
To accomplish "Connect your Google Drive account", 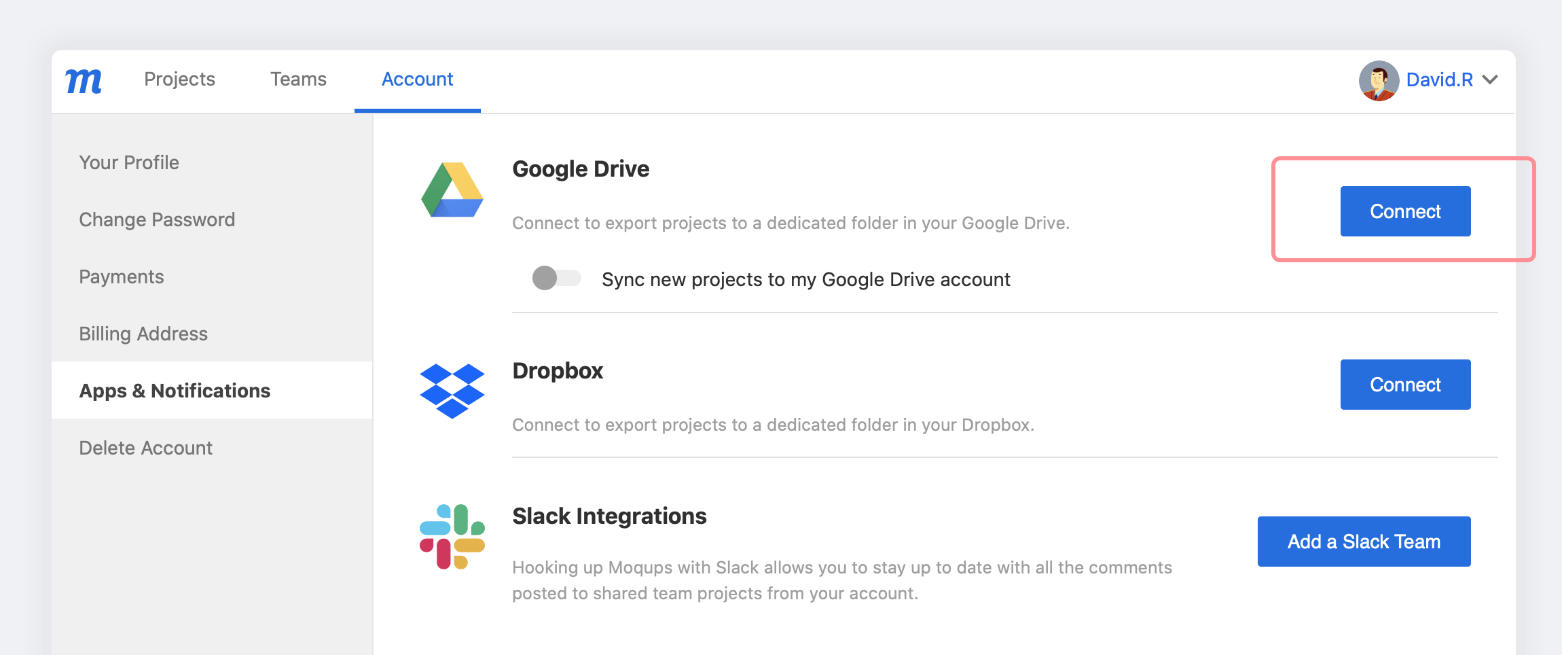I will (x=1404, y=211).
